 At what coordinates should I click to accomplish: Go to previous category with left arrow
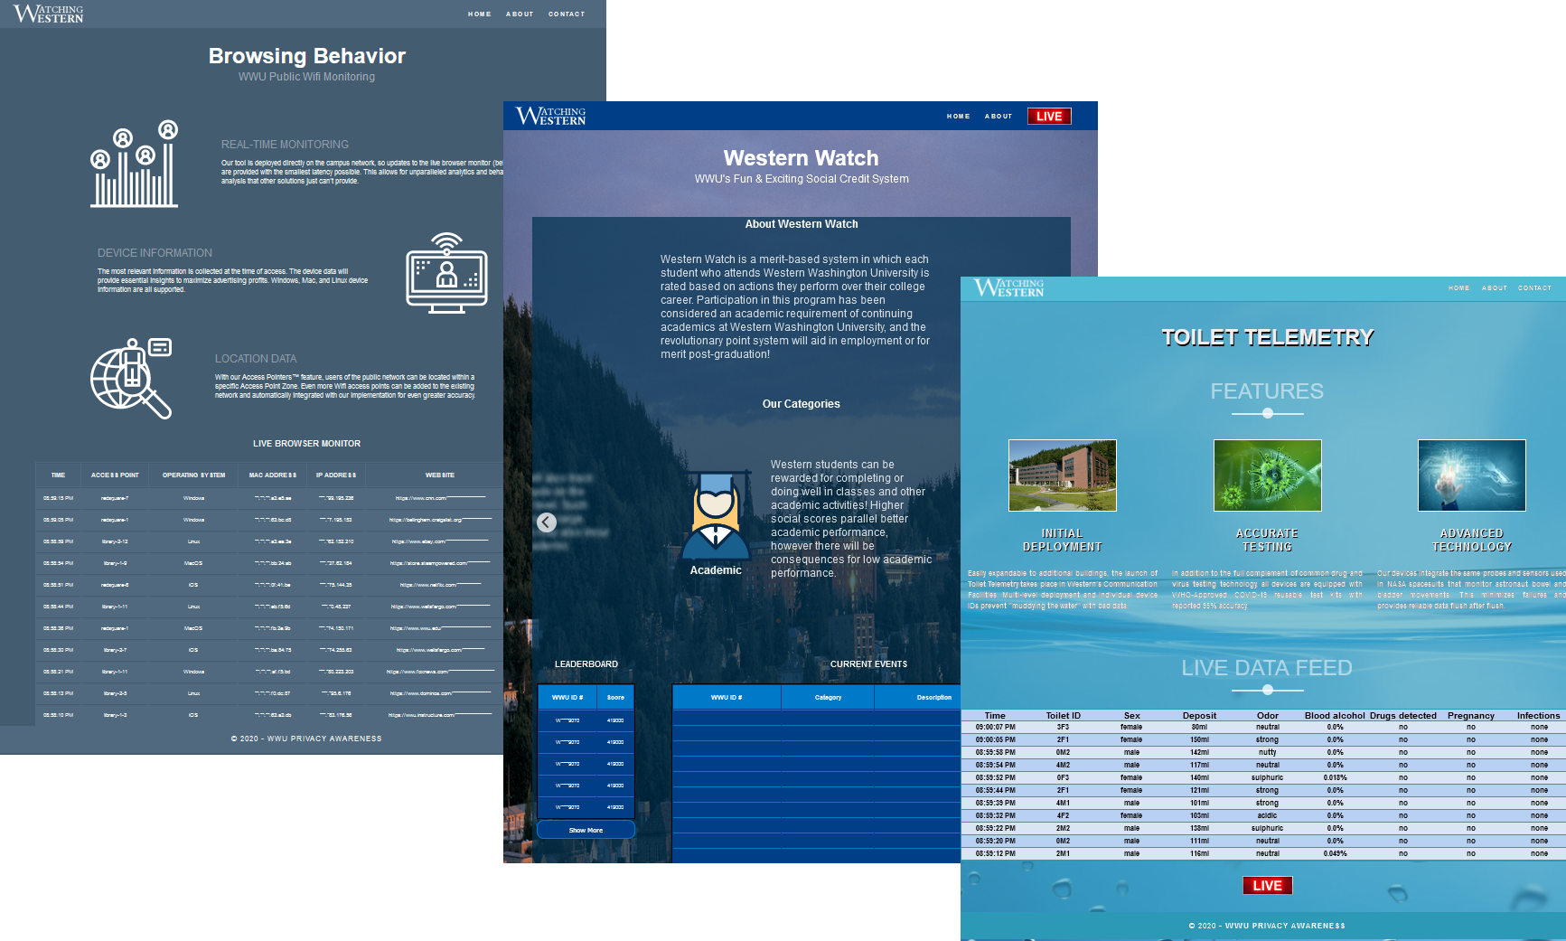point(547,522)
